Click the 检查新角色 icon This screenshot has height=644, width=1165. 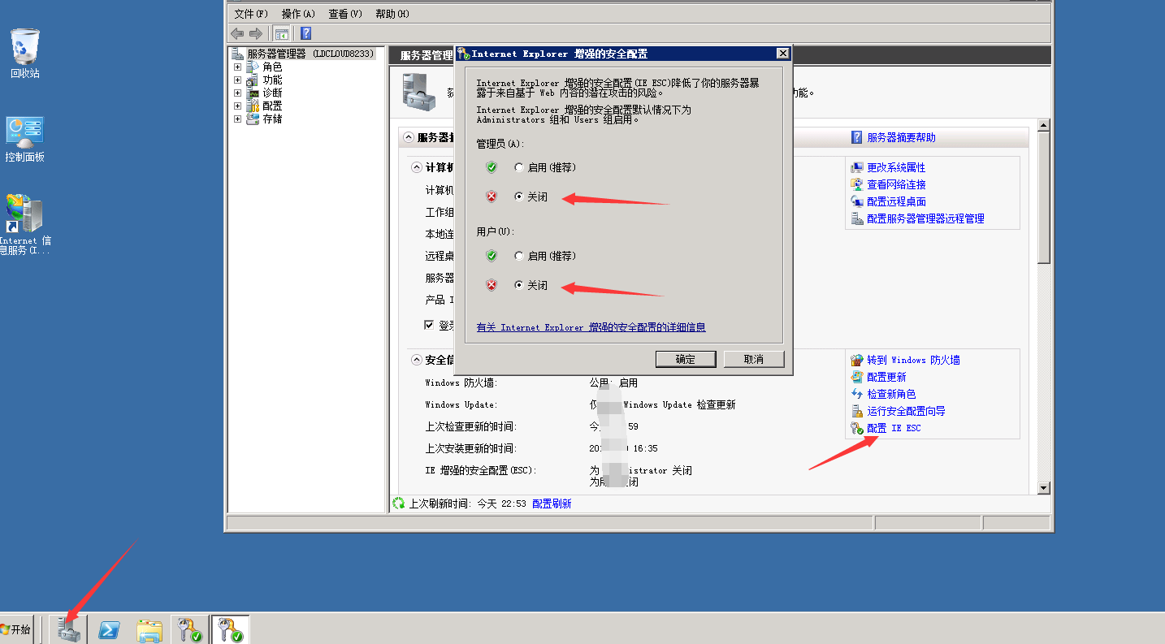tap(856, 394)
